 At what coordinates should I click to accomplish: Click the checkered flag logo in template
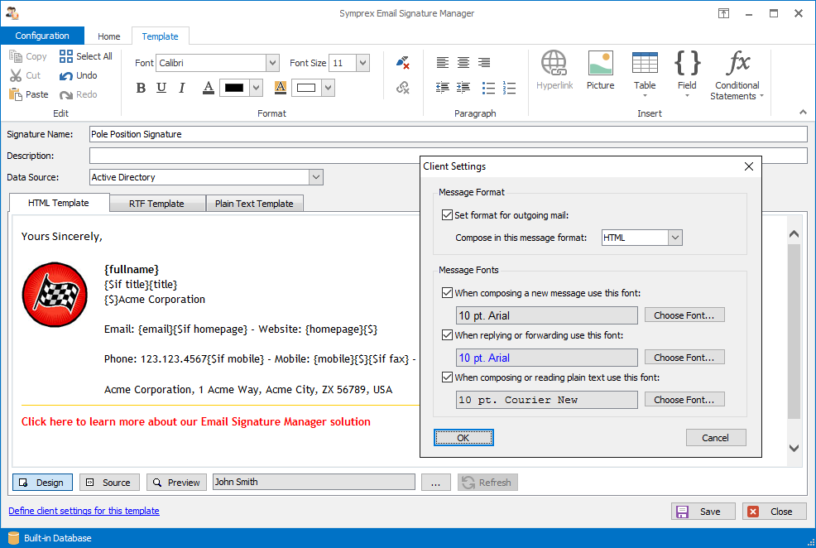[x=55, y=295]
